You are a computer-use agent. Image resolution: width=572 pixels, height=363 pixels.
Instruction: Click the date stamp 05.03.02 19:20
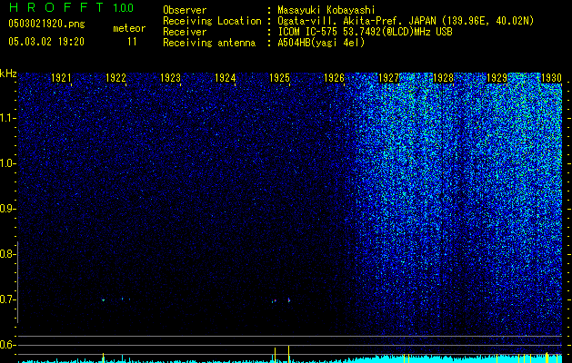pos(46,42)
